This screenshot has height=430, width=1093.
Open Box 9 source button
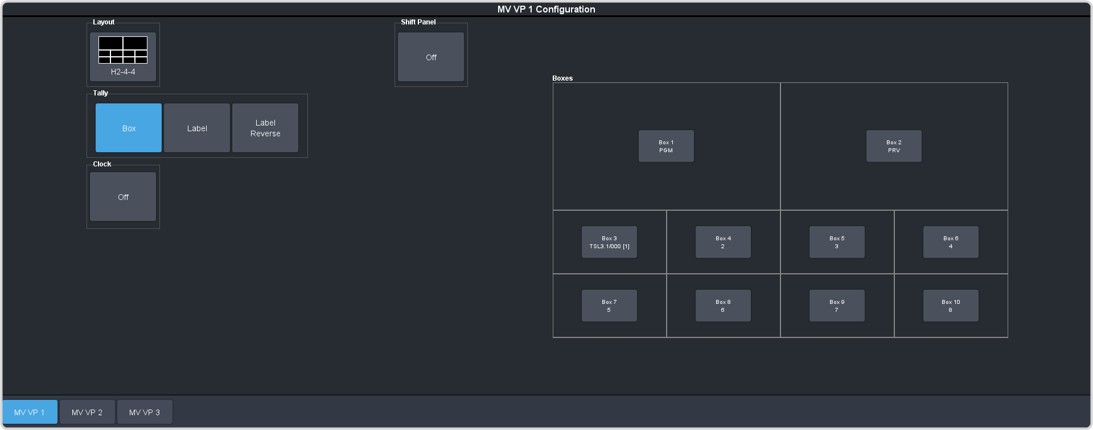(837, 306)
